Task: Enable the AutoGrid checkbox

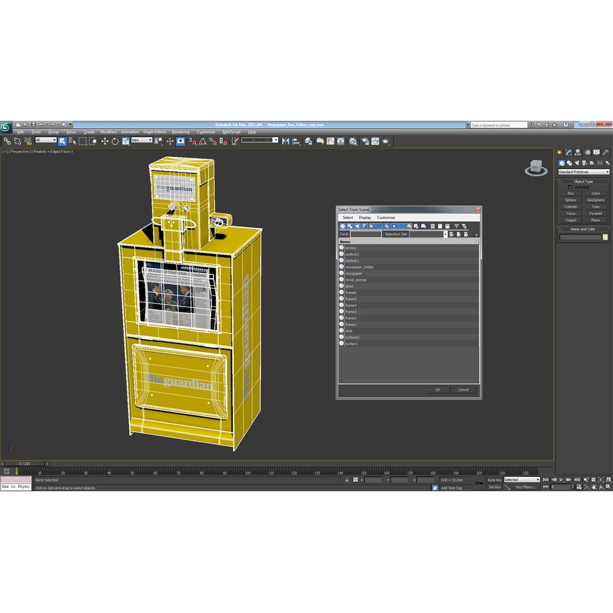Action: tap(570, 187)
